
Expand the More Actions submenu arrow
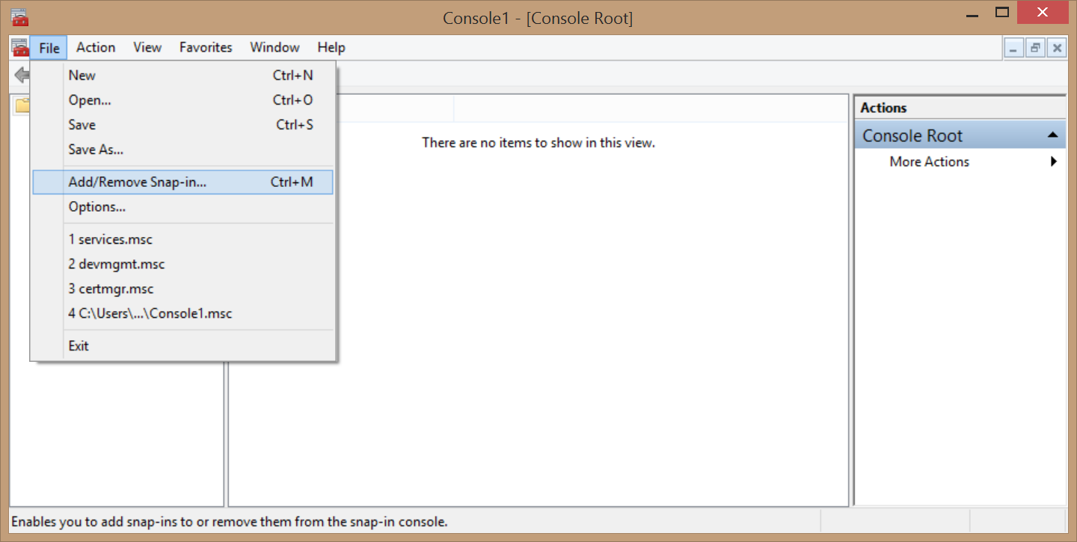[1053, 161]
